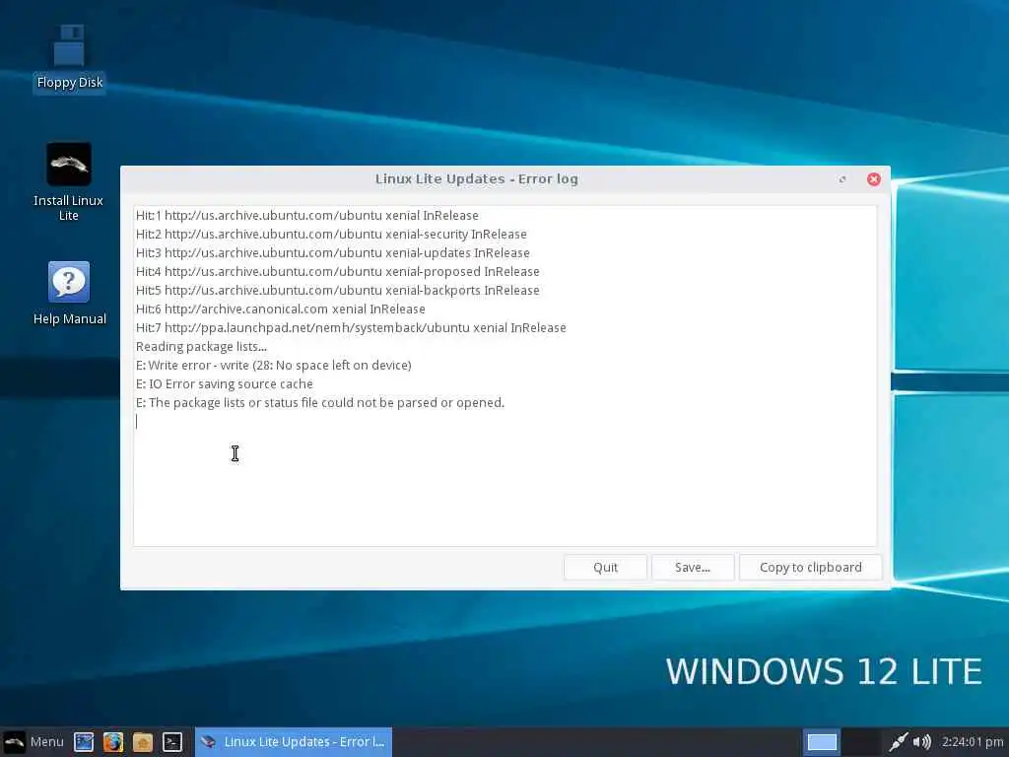Image resolution: width=1009 pixels, height=757 pixels.
Task: Click the 'IO Error saving source cache' line
Action: [224, 383]
